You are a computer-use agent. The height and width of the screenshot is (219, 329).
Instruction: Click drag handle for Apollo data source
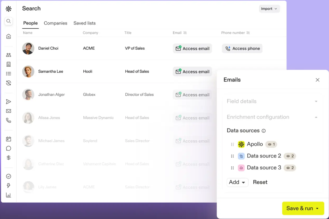click(x=232, y=144)
